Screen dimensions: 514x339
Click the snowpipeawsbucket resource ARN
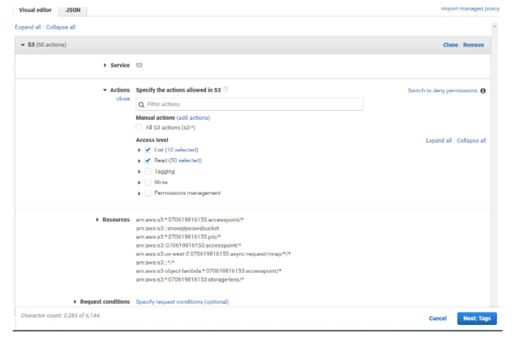(177, 228)
